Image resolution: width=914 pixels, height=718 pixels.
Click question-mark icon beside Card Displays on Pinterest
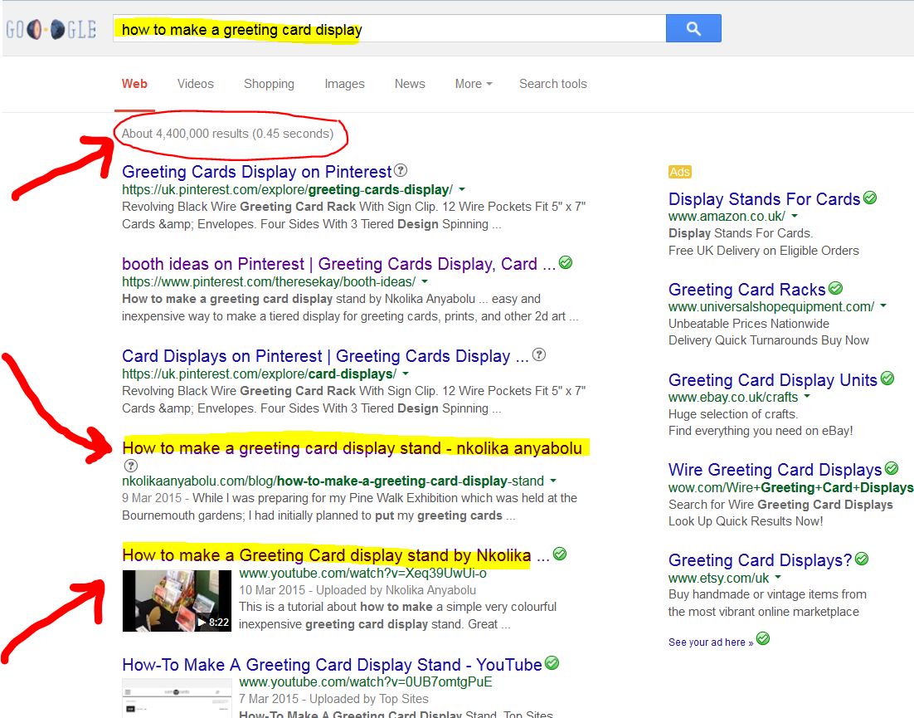coord(539,354)
